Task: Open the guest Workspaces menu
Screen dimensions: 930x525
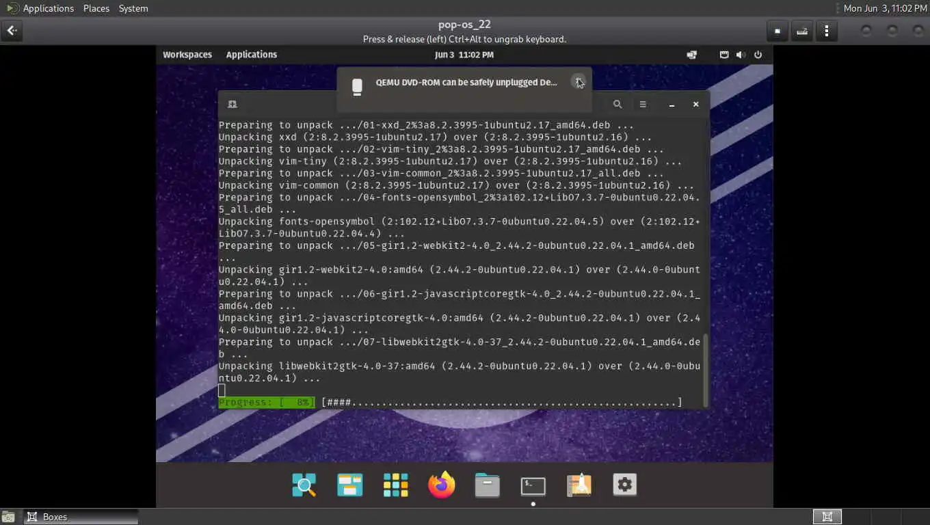Action: point(187,55)
